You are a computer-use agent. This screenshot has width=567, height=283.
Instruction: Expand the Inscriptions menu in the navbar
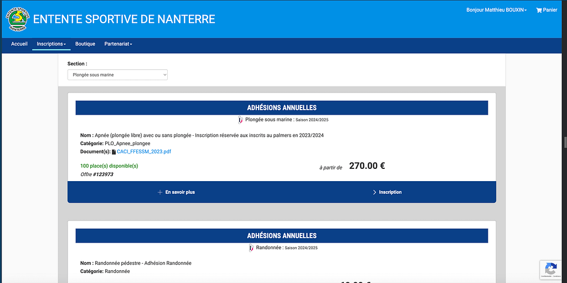[x=51, y=44]
